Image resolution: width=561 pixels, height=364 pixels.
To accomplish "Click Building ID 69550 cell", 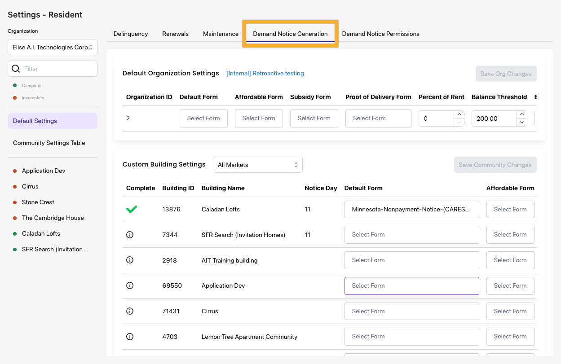I will pos(172,285).
